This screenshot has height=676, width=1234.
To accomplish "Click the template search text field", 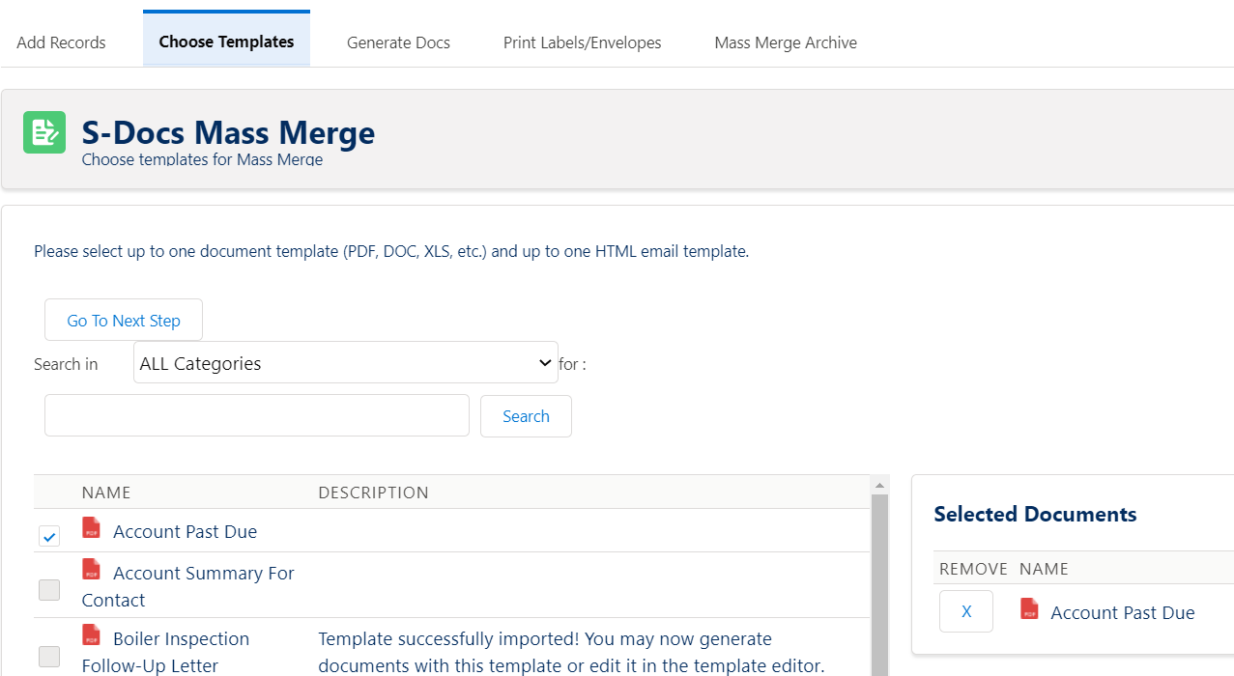I will pos(257,415).
